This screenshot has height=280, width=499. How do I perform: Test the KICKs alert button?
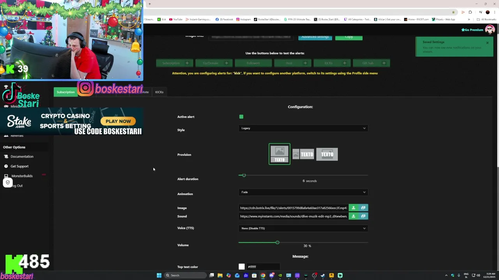[x=332, y=63]
